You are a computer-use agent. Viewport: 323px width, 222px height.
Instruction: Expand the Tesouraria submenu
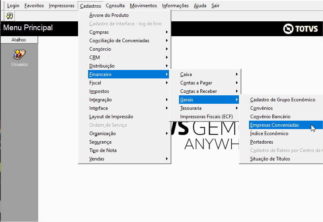[209, 108]
